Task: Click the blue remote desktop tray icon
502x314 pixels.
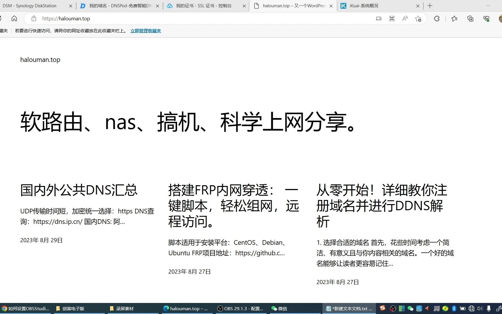Action: tap(419, 308)
